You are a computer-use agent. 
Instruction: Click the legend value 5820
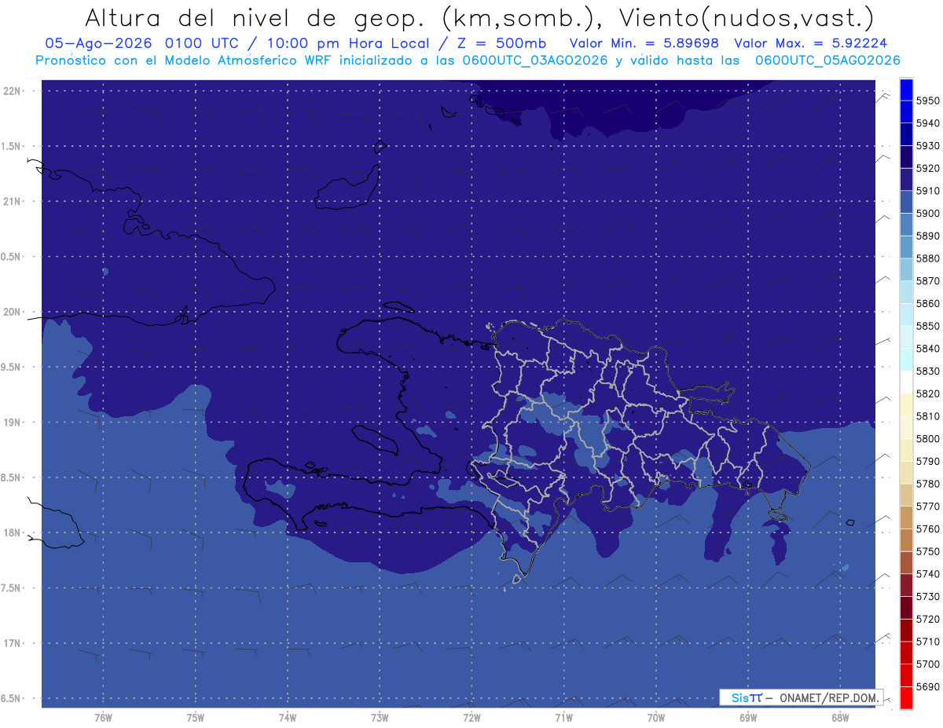click(x=927, y=394)
